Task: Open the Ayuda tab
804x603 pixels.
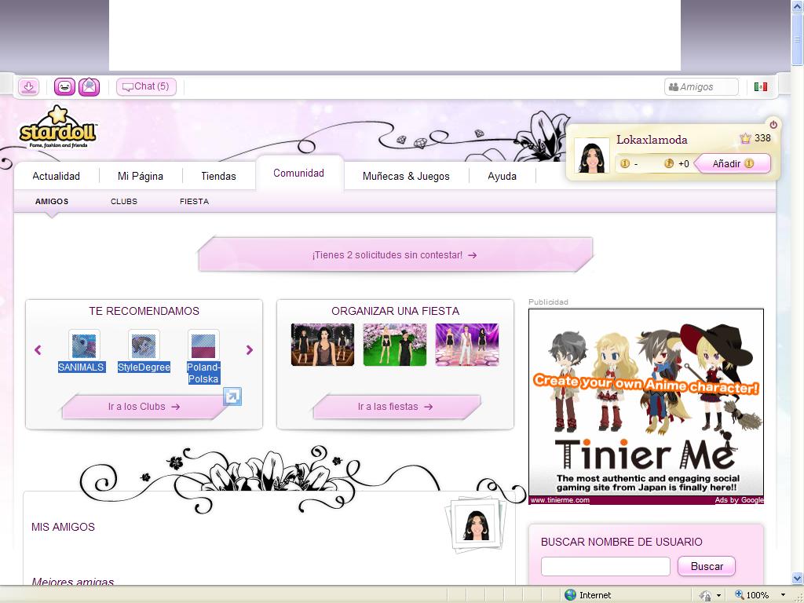Action: 502,176
